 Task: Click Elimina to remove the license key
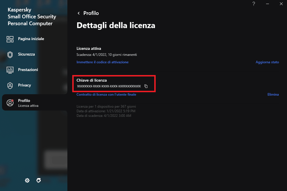click(273, 94)
